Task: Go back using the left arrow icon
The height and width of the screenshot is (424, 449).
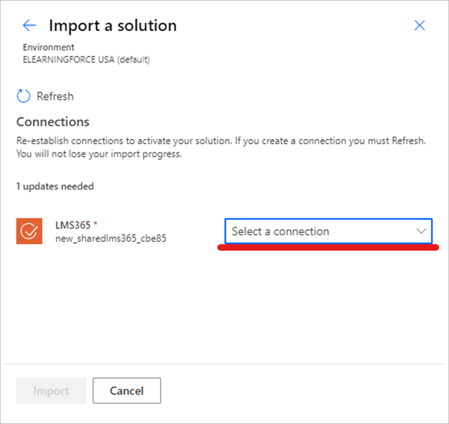Action: tap(29, 25)
